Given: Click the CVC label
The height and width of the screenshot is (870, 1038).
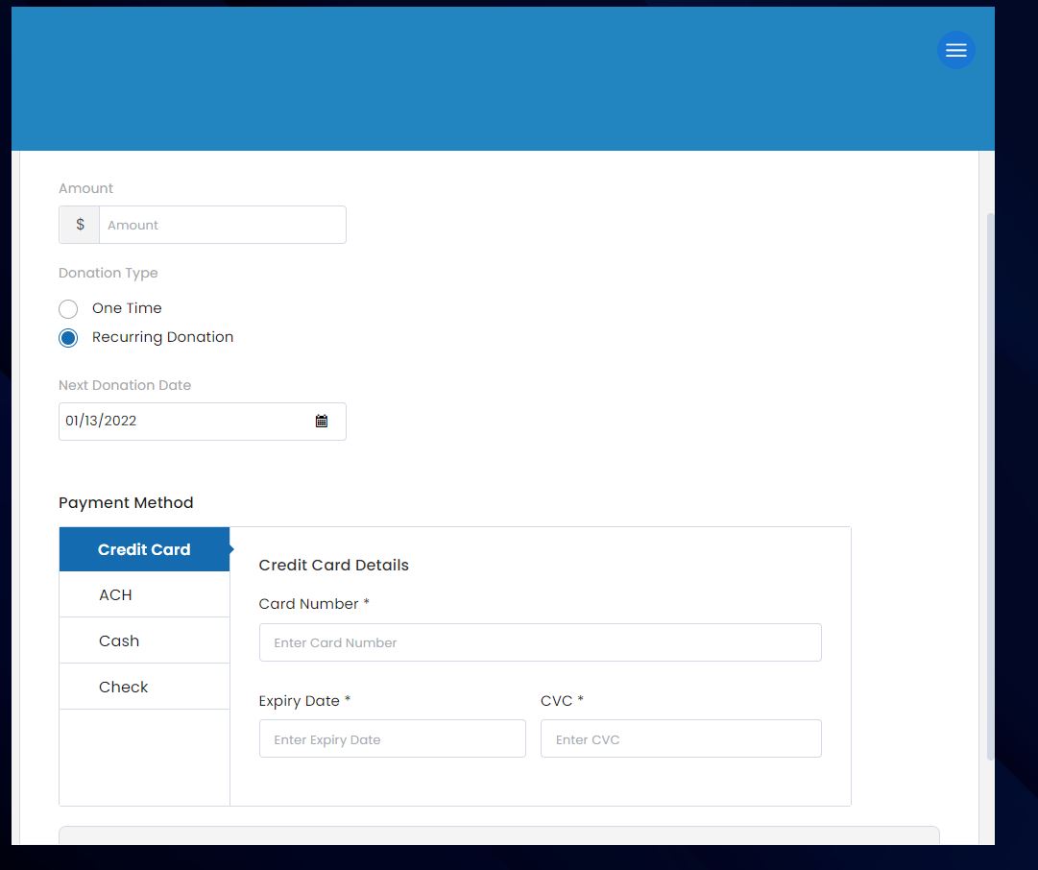Looking at the screenshot, I should (562, 700).
